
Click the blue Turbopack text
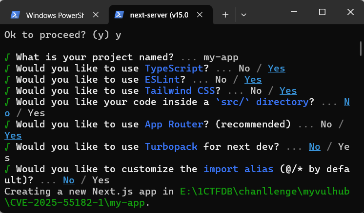pos(168,147)
